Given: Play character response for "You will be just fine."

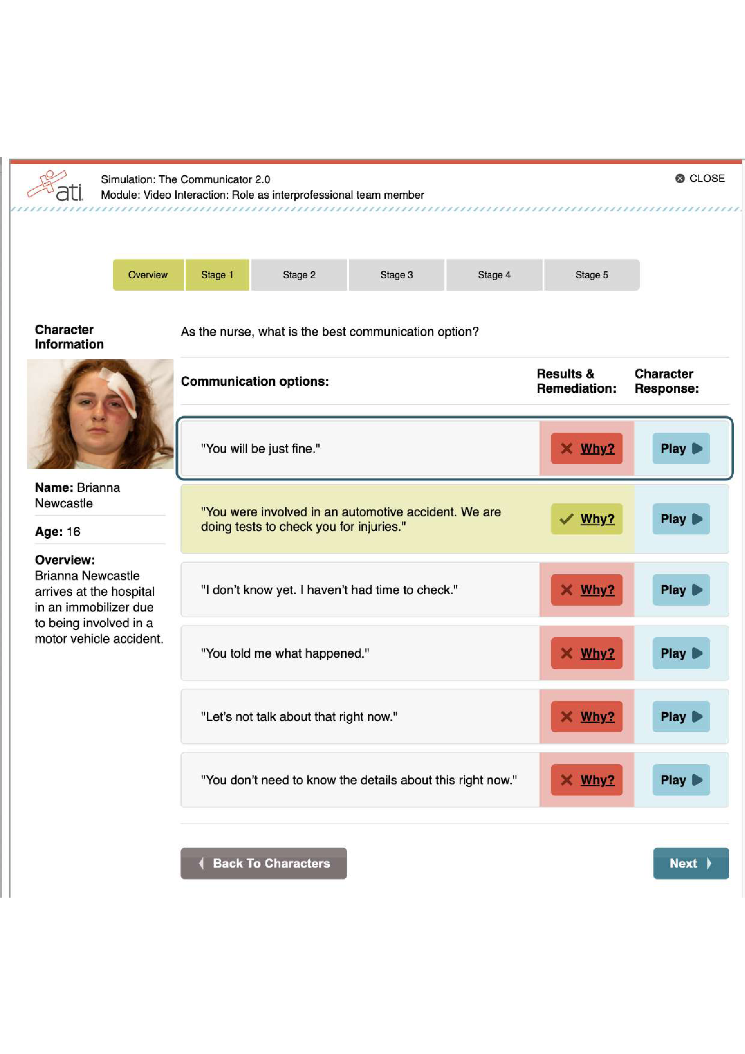Looking at the screenshot, I should coord(681,448).
